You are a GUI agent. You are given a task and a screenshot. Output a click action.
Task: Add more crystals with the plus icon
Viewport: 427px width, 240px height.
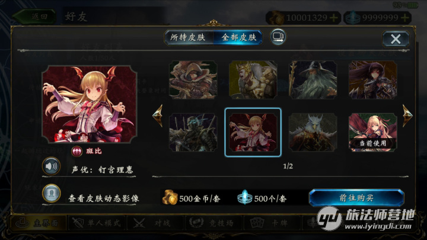coord(405,18)
